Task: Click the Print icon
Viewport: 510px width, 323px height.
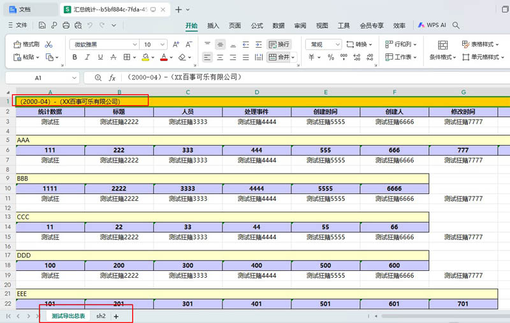Action: click(x=66, y=25)
